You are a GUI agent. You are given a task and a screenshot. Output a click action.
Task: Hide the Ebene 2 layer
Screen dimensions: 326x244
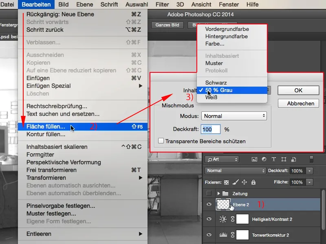pos(209,205)
